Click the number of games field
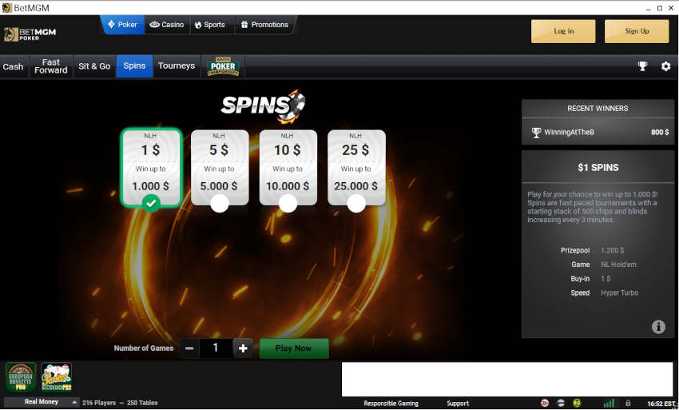Image resolution: width=679 pixels, height=410 pixels. pos(216,348)
